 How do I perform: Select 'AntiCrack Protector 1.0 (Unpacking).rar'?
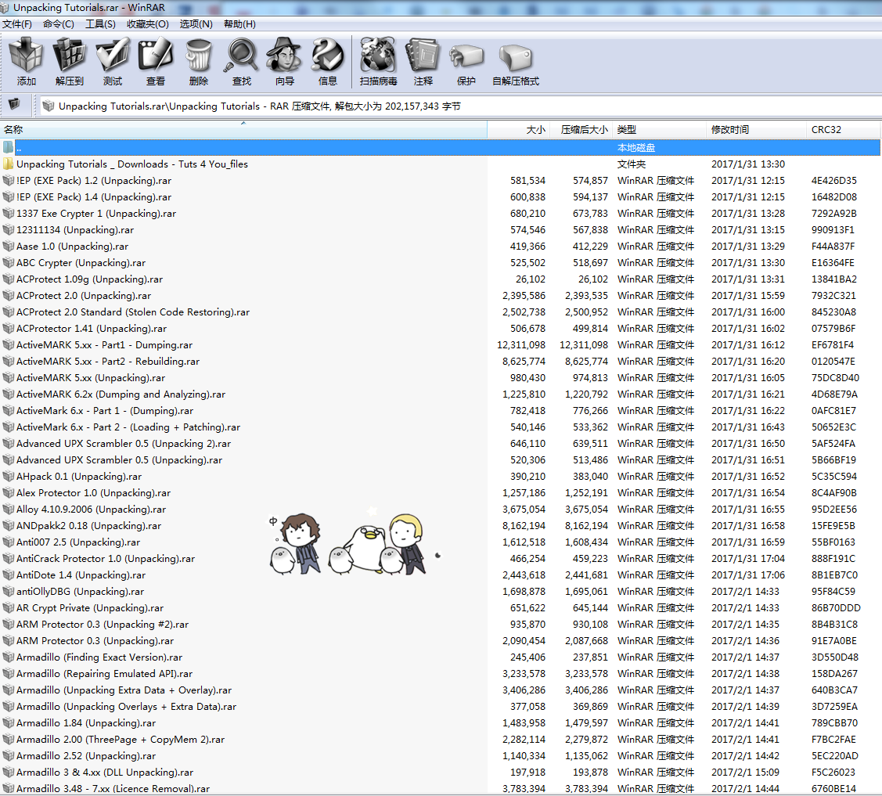coord(106,559)
